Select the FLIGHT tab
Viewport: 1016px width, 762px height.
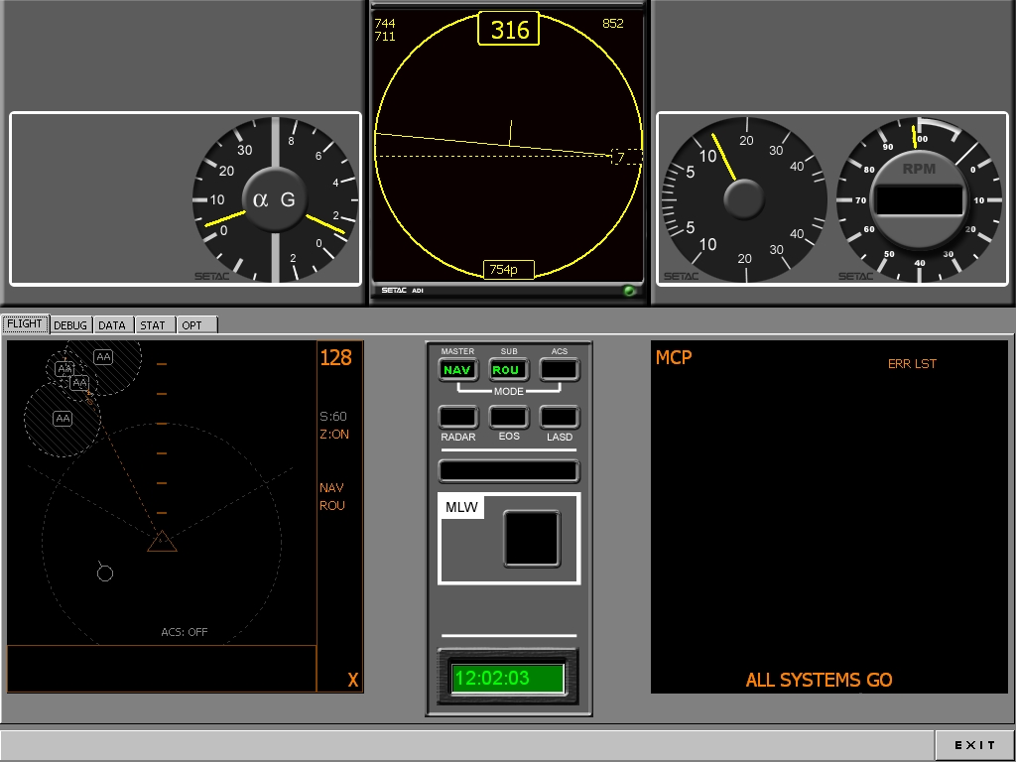point(25,323)
